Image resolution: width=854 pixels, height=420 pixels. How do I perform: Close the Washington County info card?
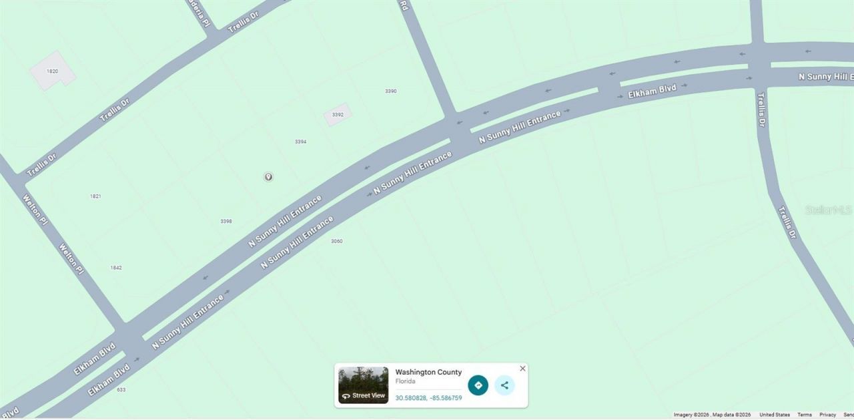coord(522,369)
